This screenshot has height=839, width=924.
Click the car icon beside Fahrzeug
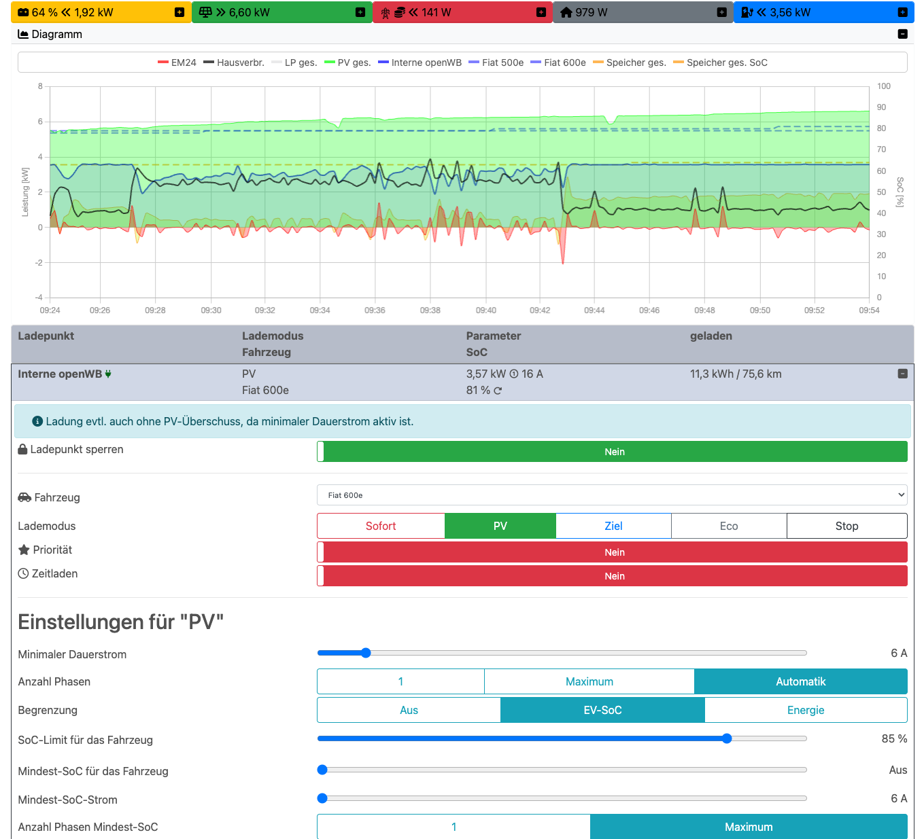24,497
